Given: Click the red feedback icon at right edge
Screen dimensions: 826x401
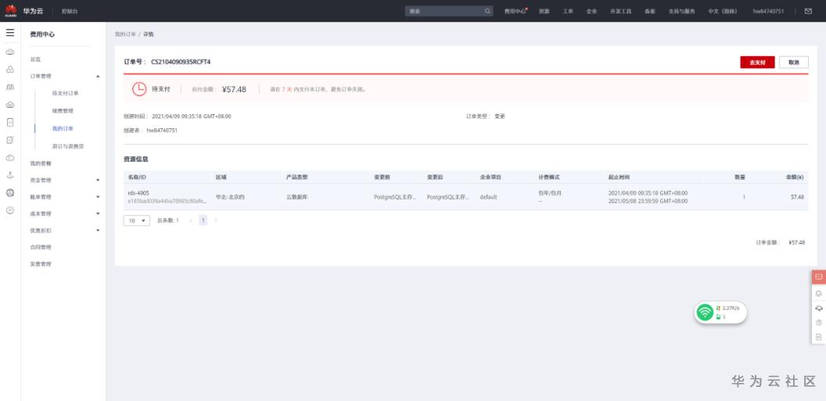Looking at the screenshot, I should 819,277.
